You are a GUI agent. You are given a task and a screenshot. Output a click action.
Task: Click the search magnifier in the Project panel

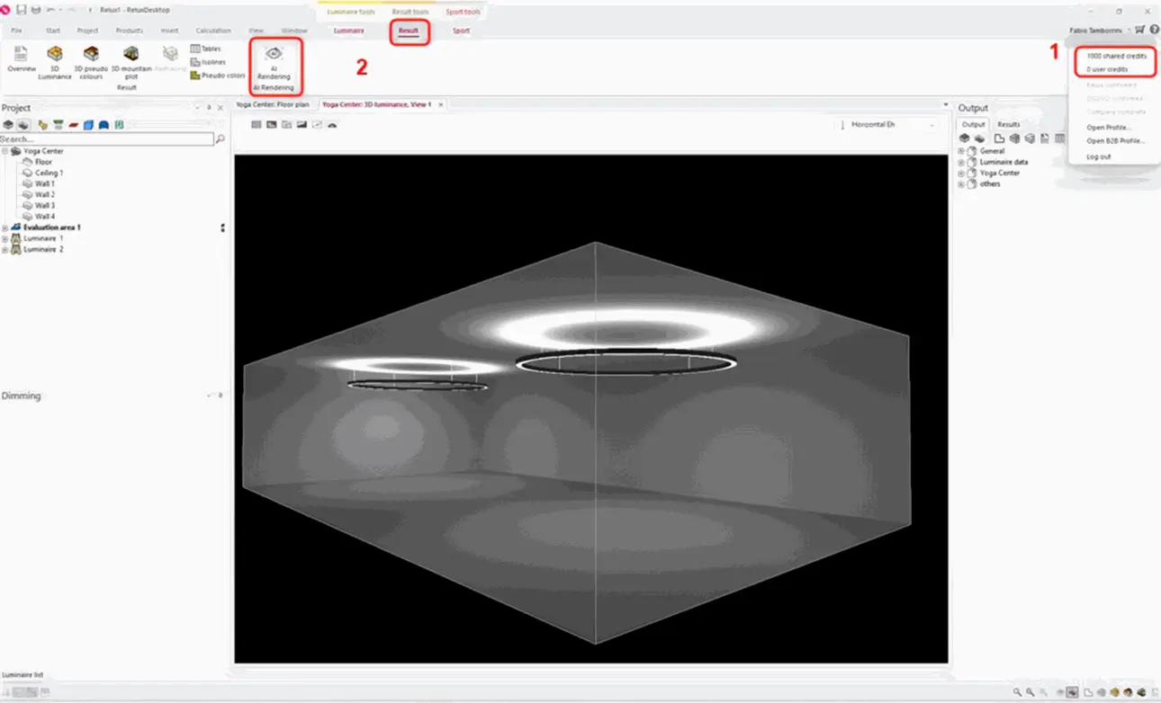click(220, 139)
